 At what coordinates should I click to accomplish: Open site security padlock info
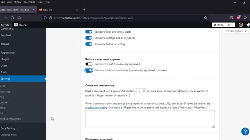tap(50, 18)
